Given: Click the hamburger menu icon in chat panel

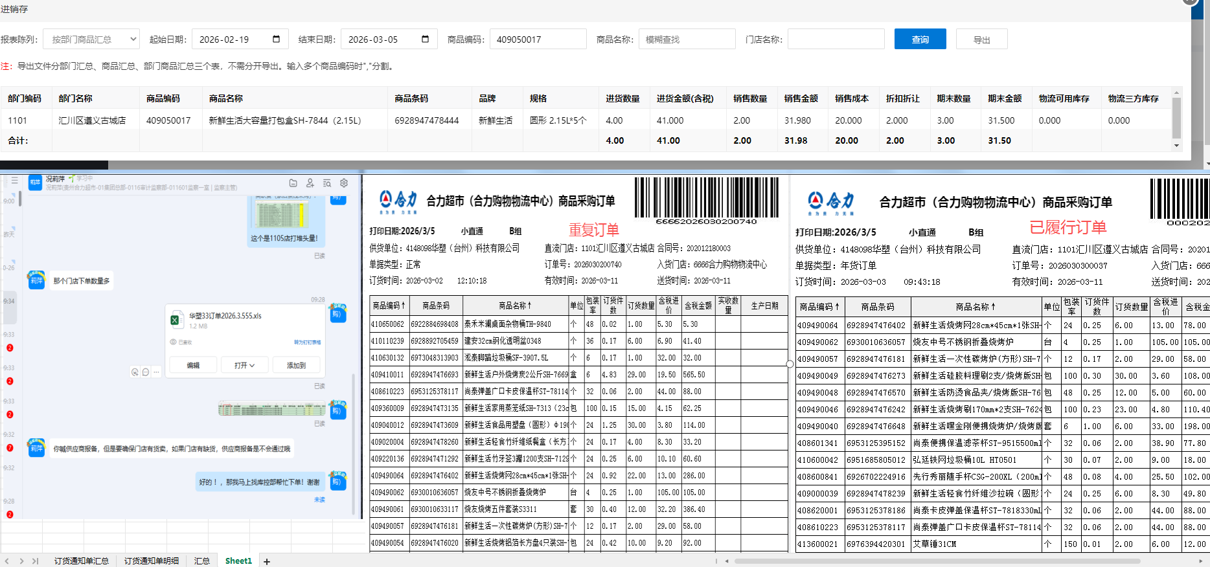Looking at the screenshot, I should [14, 181].
